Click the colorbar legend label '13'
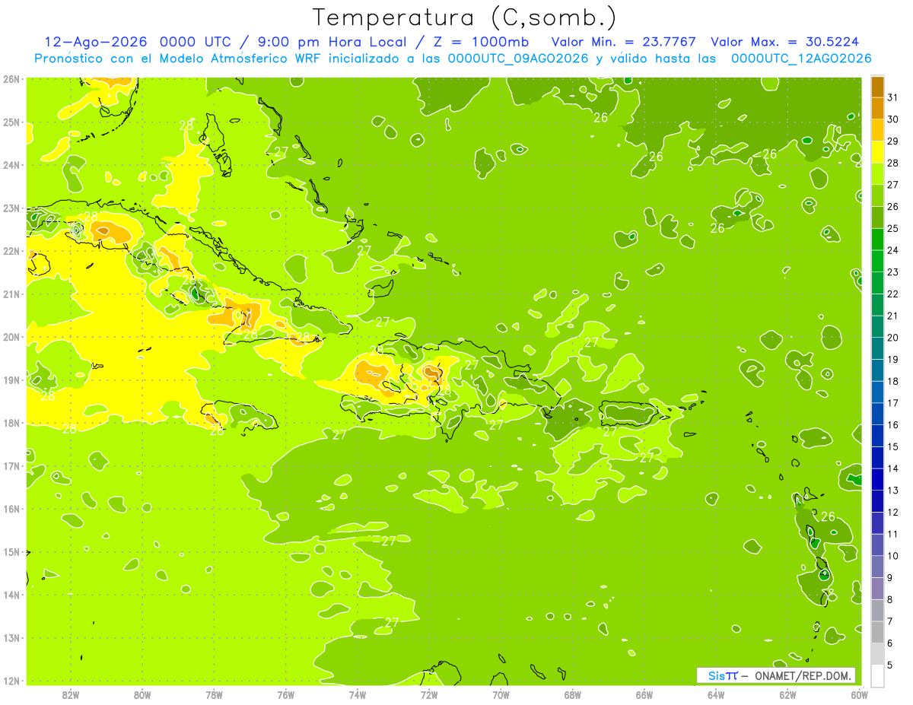913x705 pixels. click(x=892, y=491)
